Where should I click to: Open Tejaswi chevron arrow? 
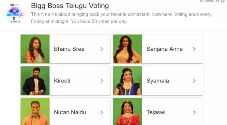[194, 112]
